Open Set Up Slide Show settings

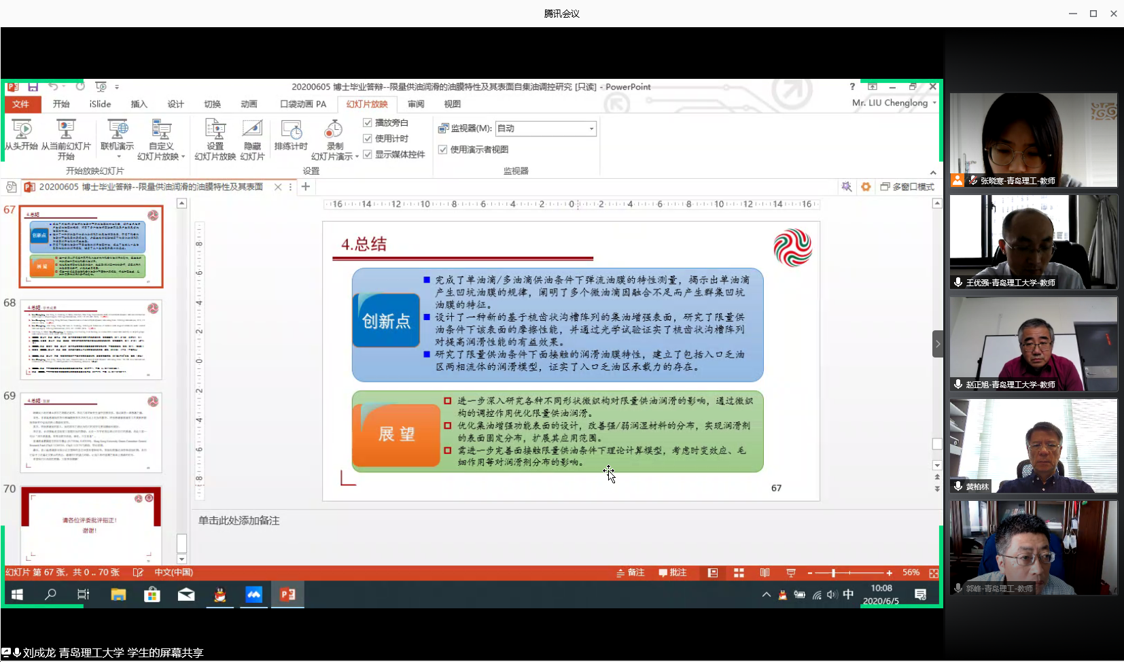(x=215, y=139)
